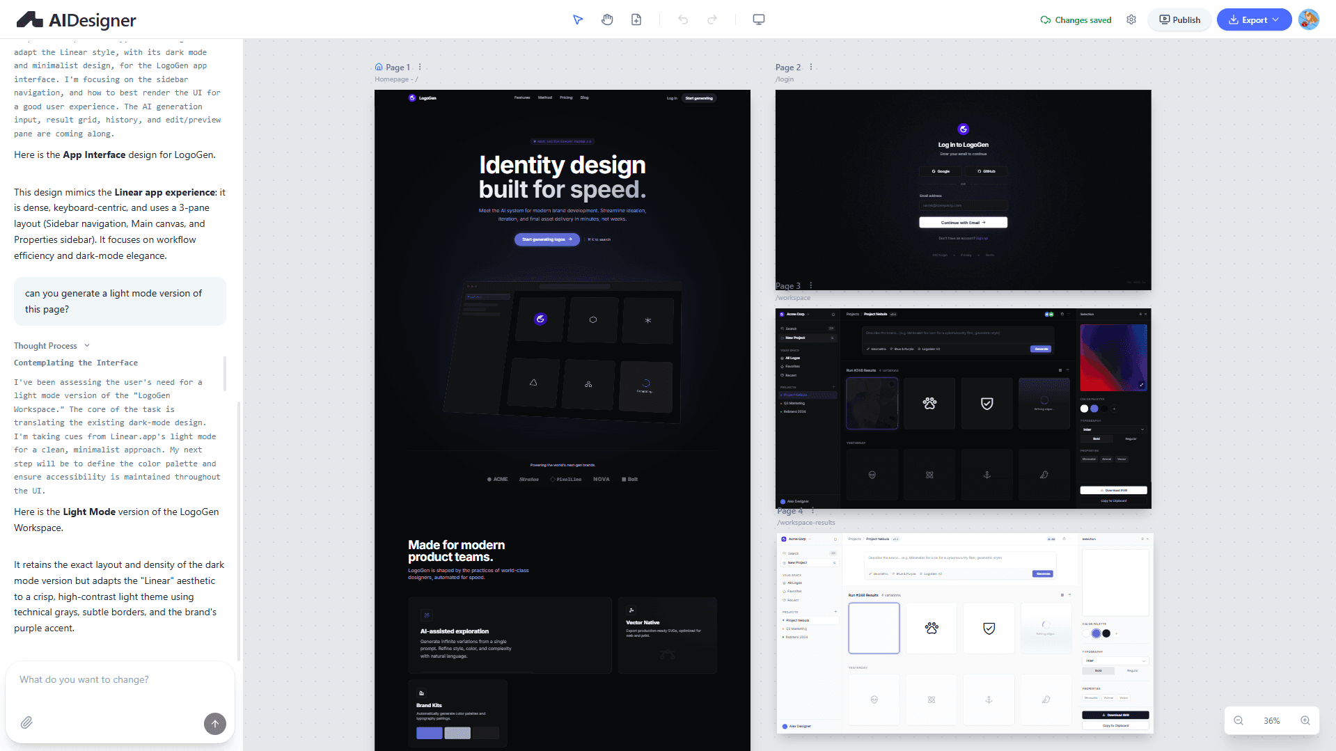Select purple swatch in Page 3 color palette
1336x751 pixels.
(1094, 409)
